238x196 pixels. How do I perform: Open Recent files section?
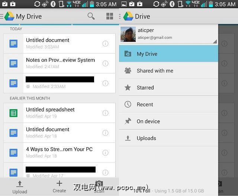(168, 104)
